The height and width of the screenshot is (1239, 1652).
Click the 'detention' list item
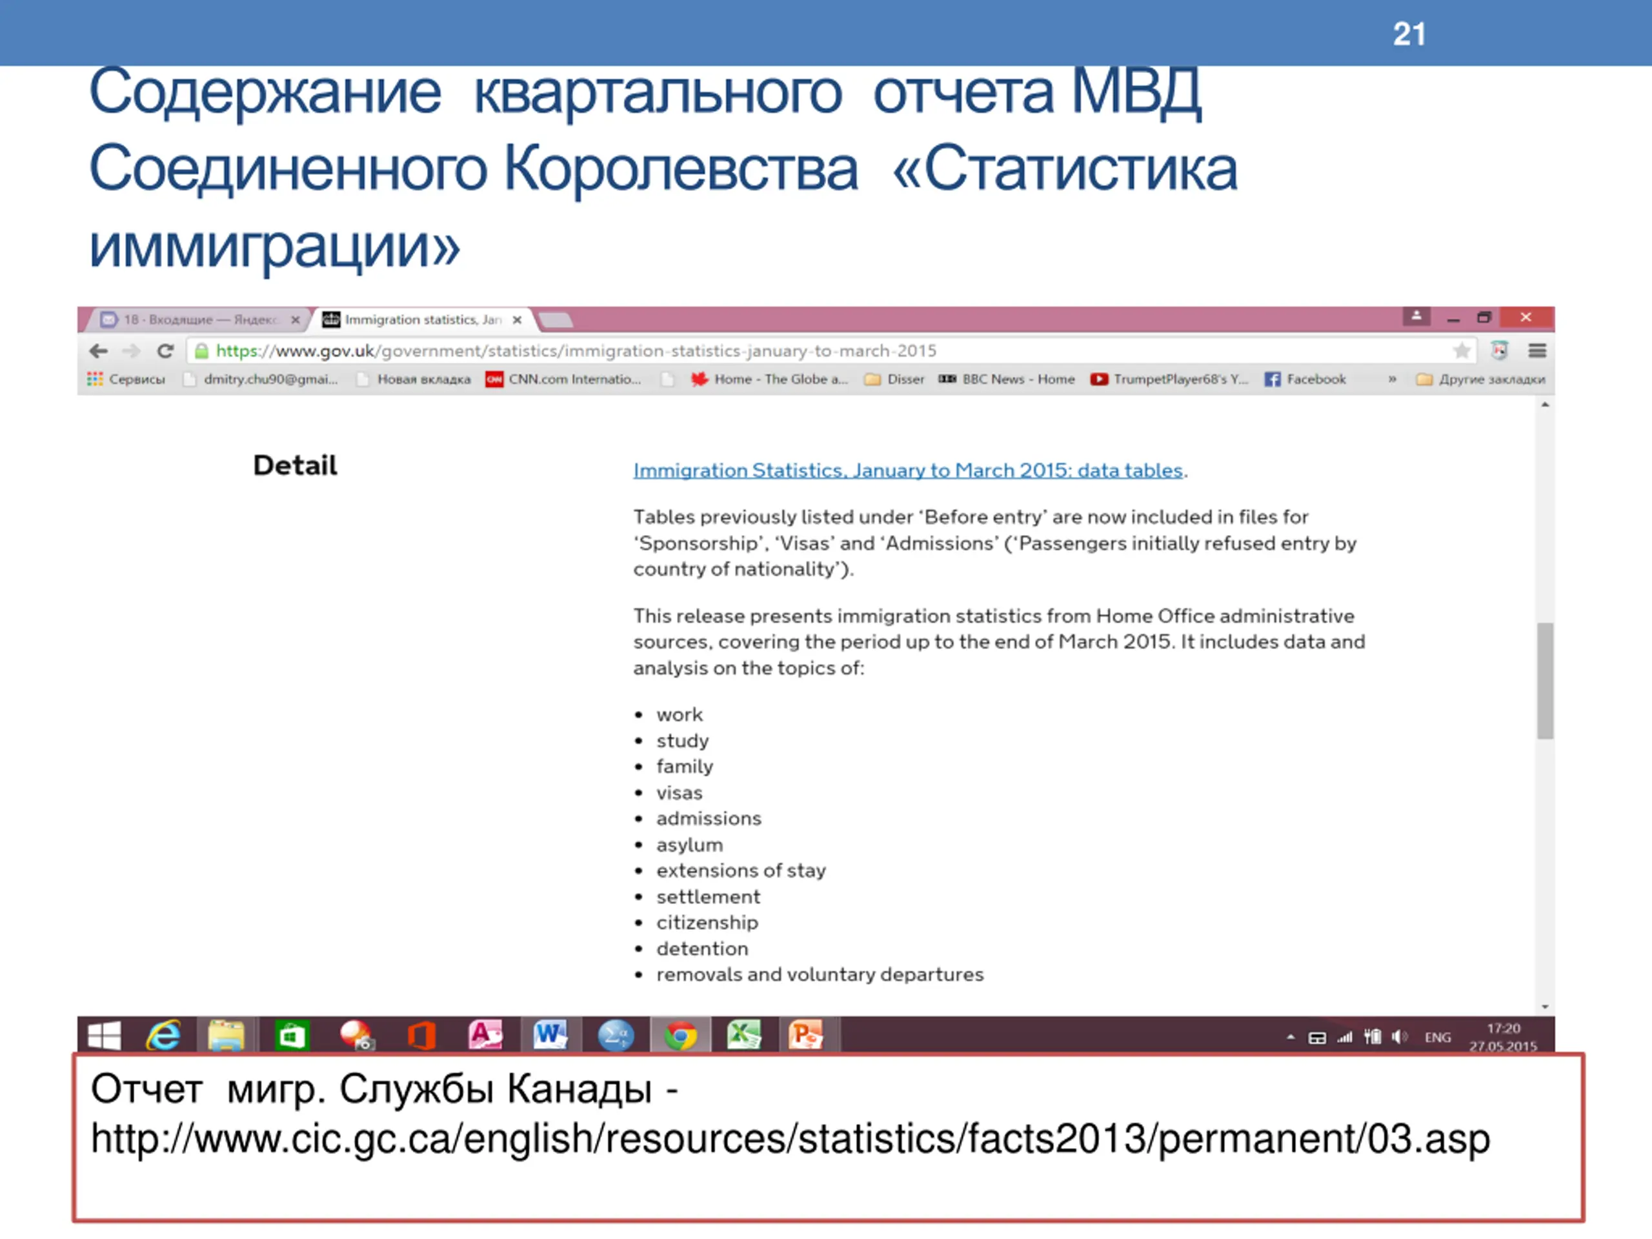[x=702, y=949]
